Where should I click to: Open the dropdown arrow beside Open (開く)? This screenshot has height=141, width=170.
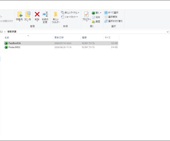(101, 13)
